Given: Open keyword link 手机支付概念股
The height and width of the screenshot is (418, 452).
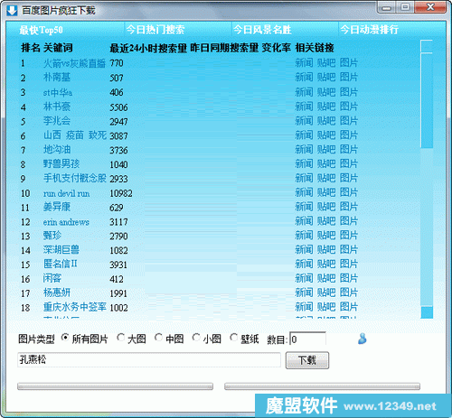Looking at the screenshot, I should [75, 178].
